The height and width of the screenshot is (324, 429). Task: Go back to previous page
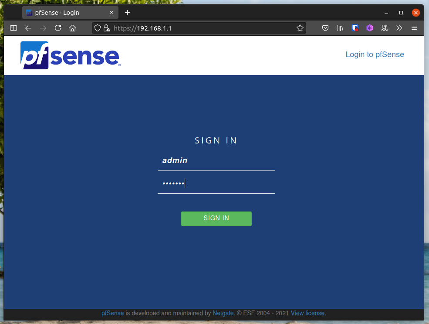pos(28,28)
